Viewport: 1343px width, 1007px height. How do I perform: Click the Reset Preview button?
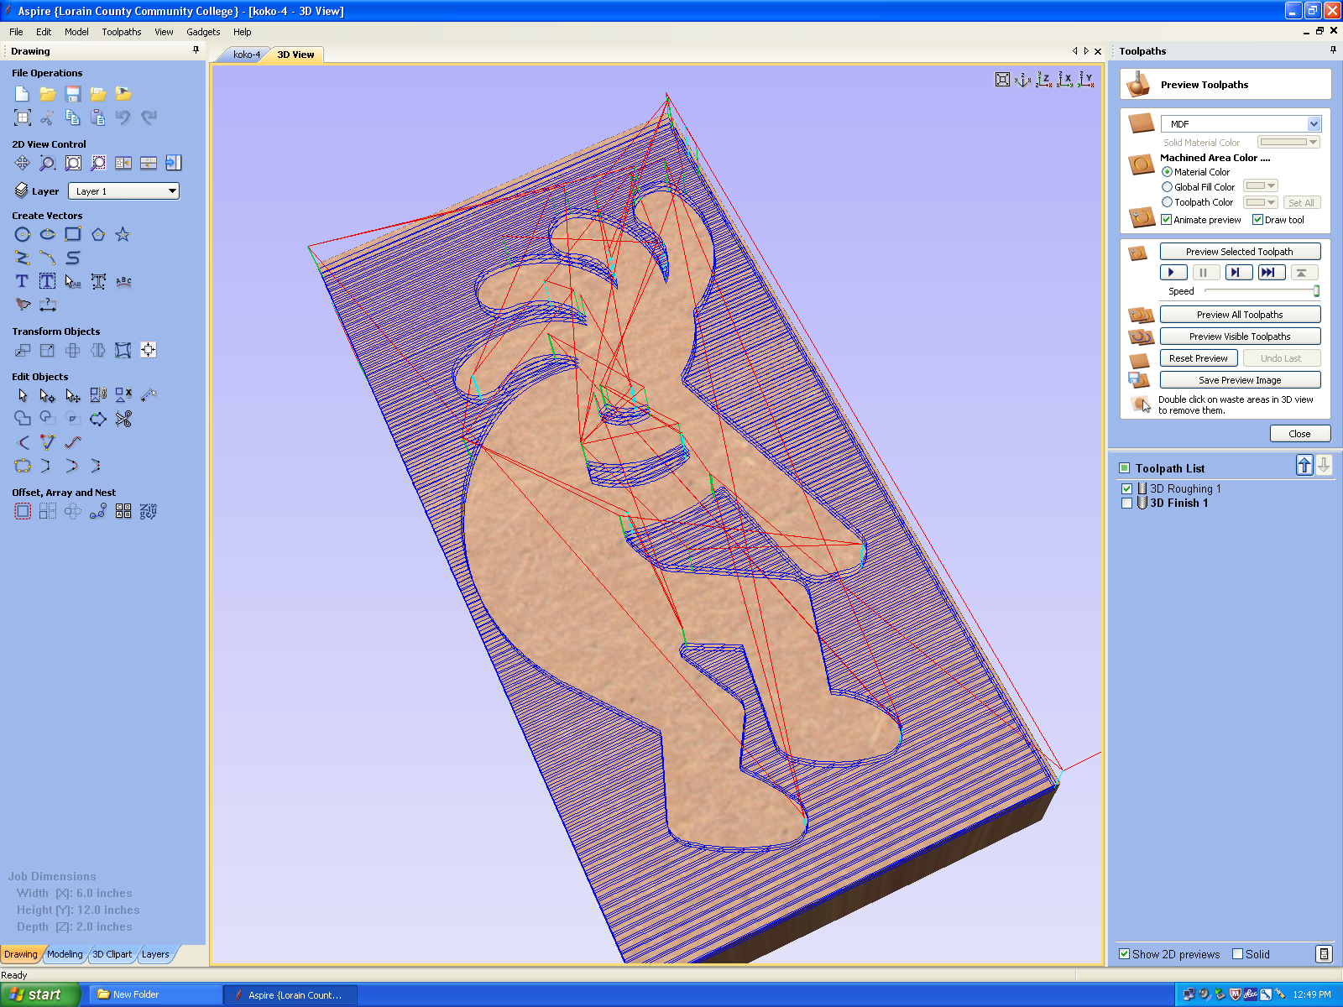(x=1198, y=358)
